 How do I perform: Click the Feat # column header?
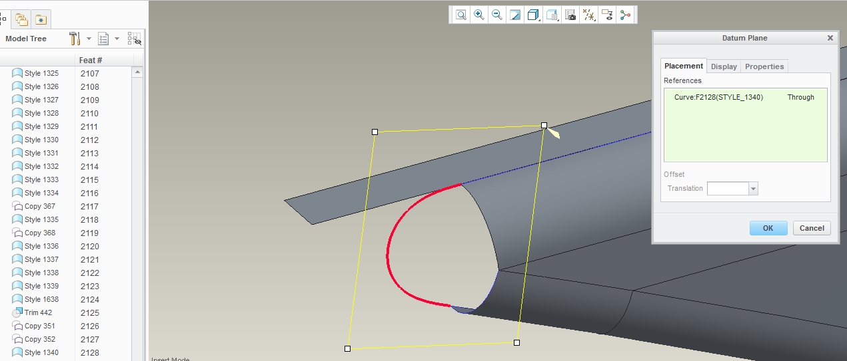[91, 60]
